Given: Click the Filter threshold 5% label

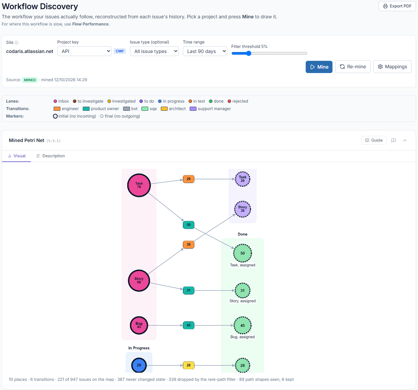Looking at the screenshot, I should [249, 47].
